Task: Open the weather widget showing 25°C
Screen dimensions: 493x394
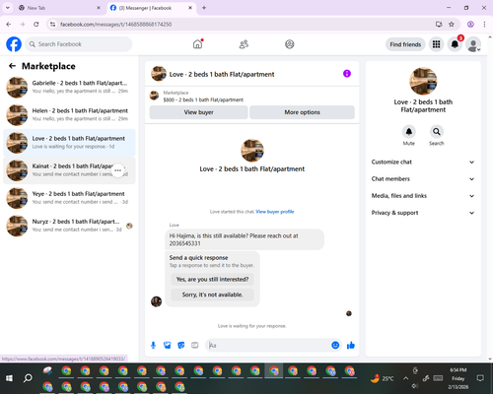Action: (382, 378)
